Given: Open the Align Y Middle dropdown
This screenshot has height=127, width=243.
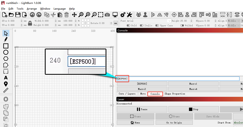Looking at the screenshot, I should 234,25.
